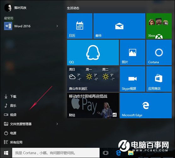The height and width of the screenshot is (158, 175).
Task: Launch the Microsoft Edge tile
Action: tap(146, 106)
